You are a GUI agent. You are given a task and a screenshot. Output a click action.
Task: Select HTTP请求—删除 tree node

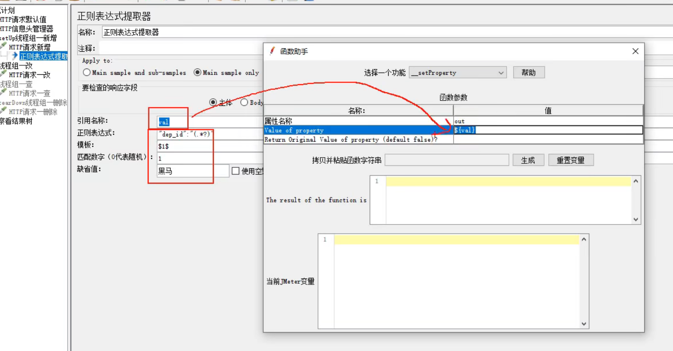[33, 112]
